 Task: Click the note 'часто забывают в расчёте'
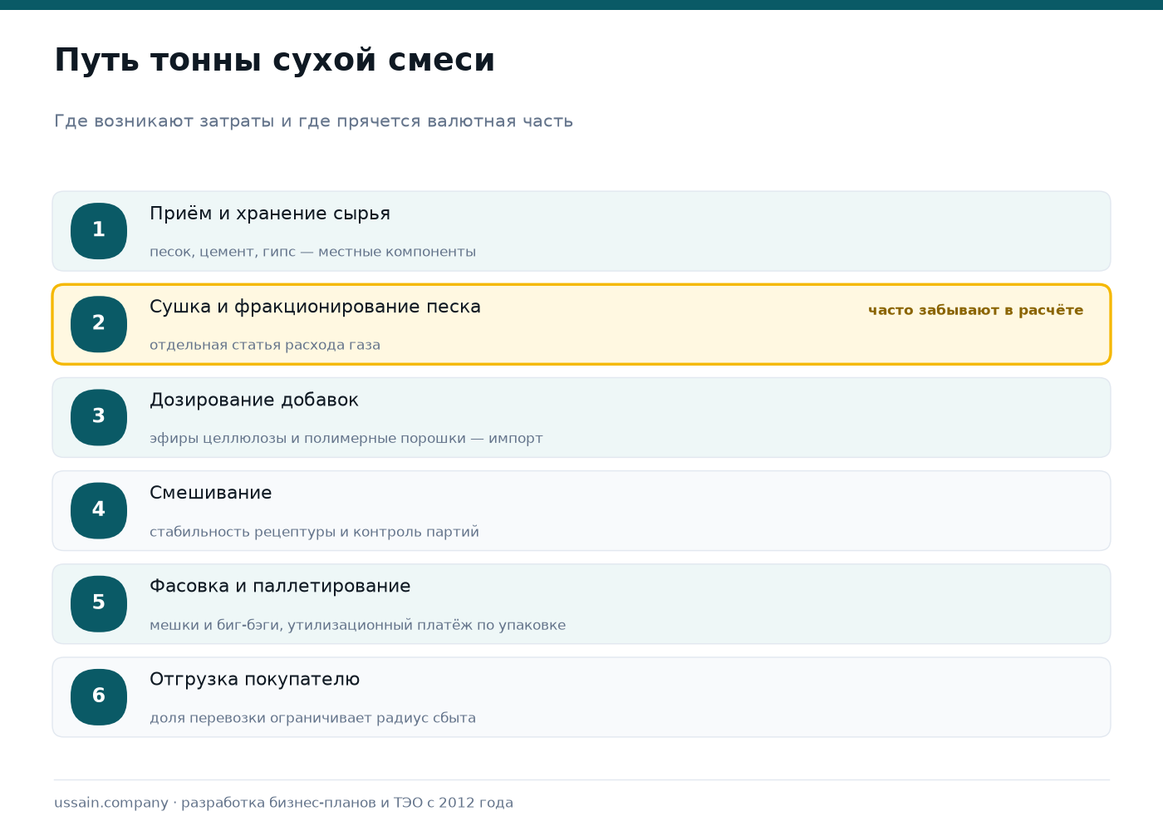tap(976, 310)
